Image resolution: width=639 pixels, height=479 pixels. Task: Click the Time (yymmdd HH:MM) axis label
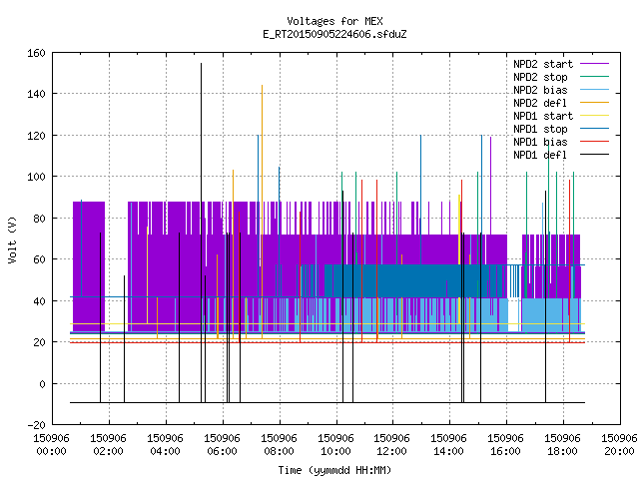tap(334, 470)
